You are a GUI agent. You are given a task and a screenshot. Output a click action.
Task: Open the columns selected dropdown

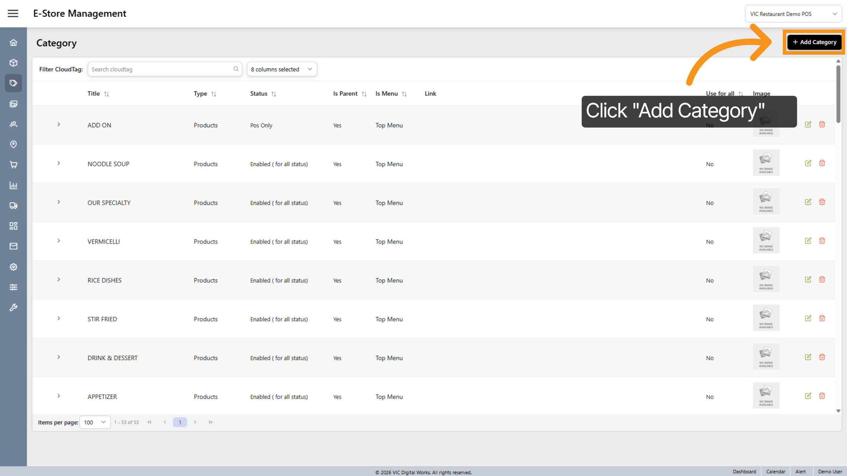[x=282, y=69]
